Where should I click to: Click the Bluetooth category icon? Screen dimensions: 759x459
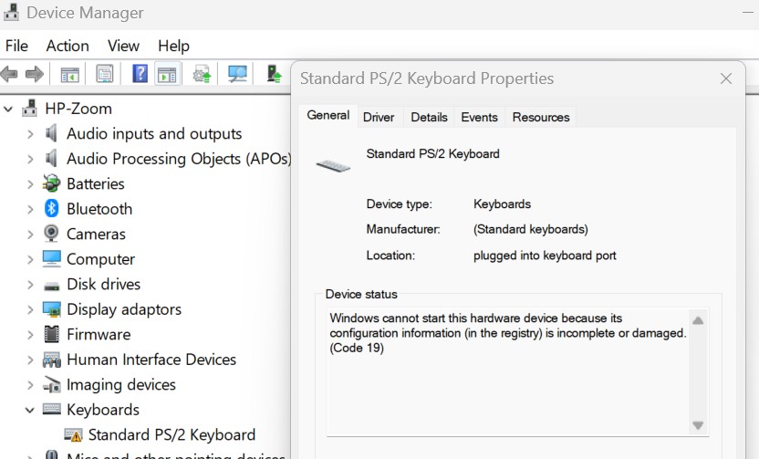pyautogui.click(x=51, y=209)
